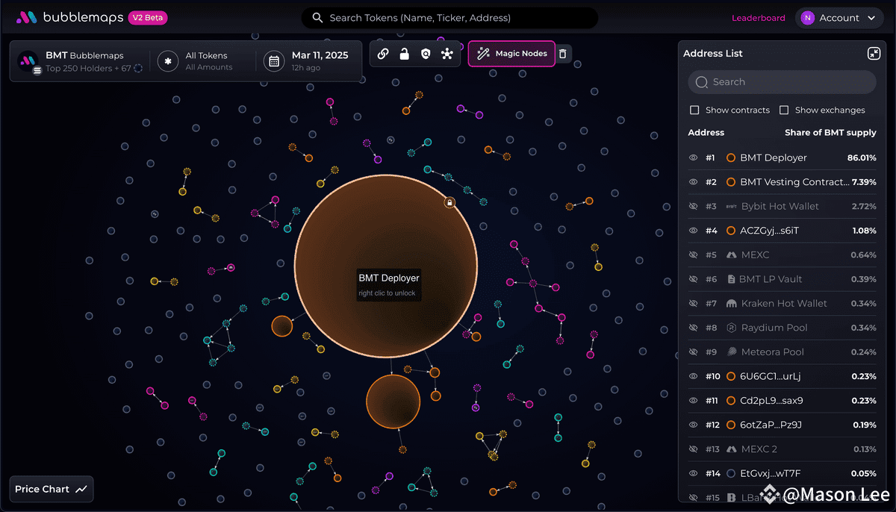896x512 pixels.
Task: Click the calendar icon for Mar 11, 2025
Action: coord(274,61)
